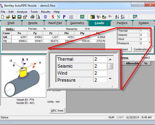Create a new file with the blank page icon
The width and height of the screenshot is (155, 125).
pos(3,17)
